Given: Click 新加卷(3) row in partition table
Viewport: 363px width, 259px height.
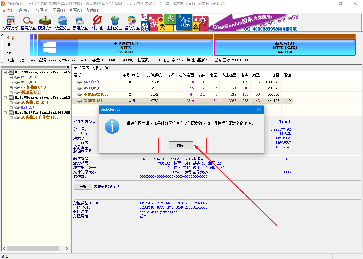Looking at the screenshot, I should [182, 101].
